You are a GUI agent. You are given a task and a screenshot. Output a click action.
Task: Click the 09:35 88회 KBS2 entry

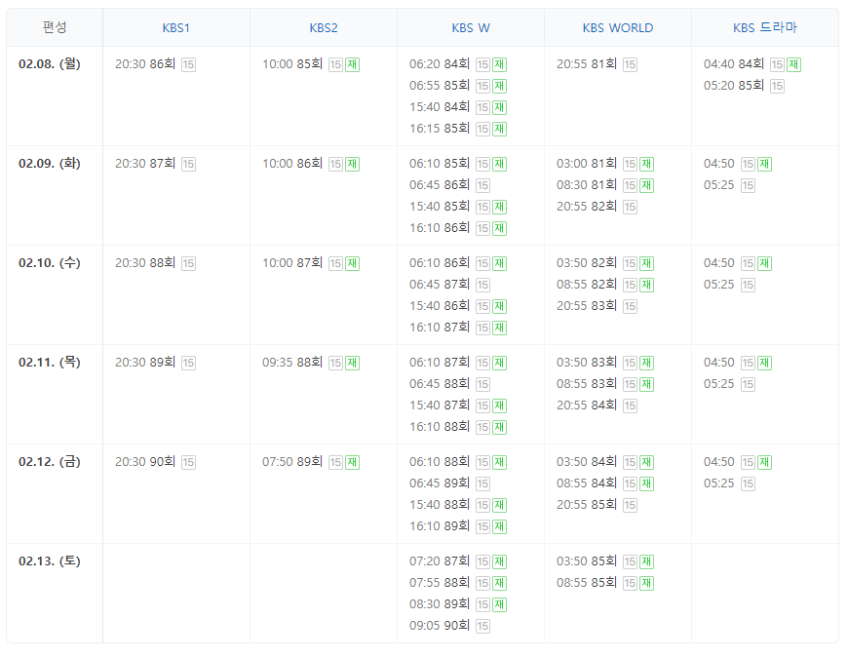coord(292,363)
